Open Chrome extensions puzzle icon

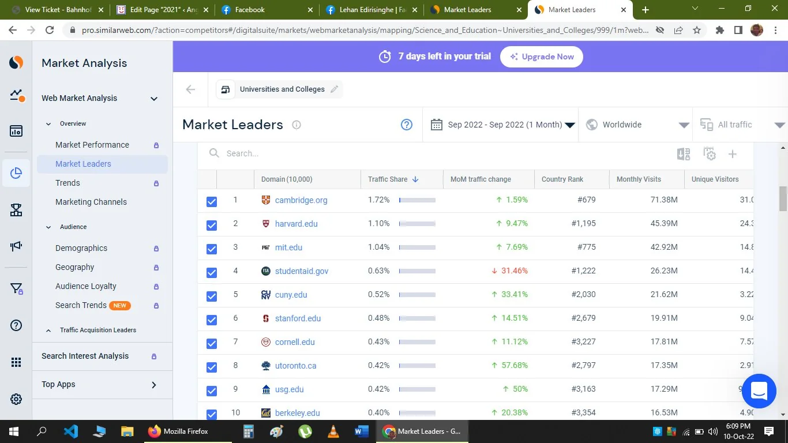[x=720, y=31]
